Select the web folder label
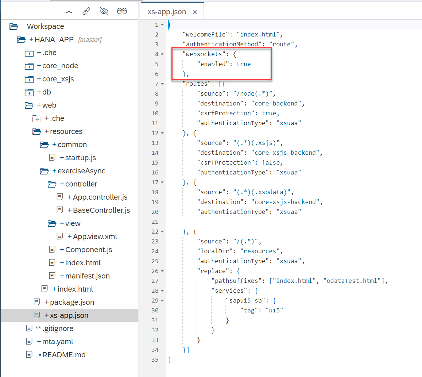 [x=49, y=105]
